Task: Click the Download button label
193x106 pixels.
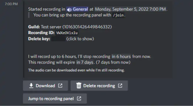Action: click(45, 86)
